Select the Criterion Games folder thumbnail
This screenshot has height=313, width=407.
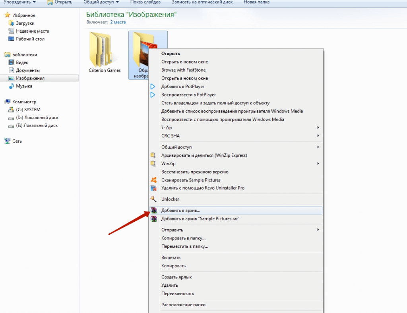pos(104,51)
